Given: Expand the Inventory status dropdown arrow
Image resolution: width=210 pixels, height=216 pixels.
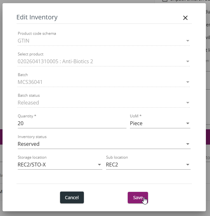Looking at the screenshot, I should pos(187,144).
